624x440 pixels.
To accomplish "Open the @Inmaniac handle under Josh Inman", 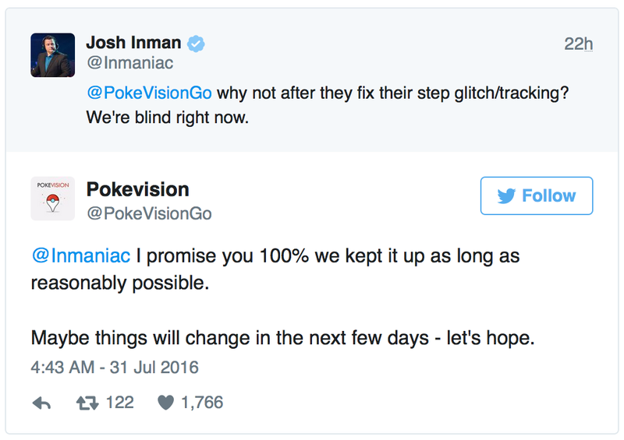I will (130, 63).
